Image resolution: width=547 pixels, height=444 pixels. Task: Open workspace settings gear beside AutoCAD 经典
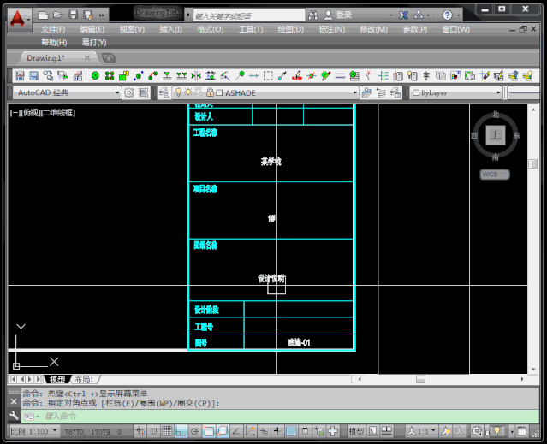(129, 92)
